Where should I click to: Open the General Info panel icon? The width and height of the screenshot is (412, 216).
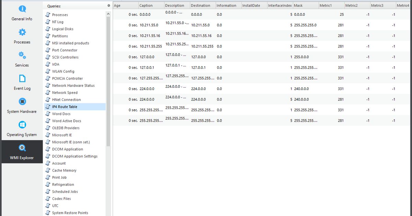point(22,9)
